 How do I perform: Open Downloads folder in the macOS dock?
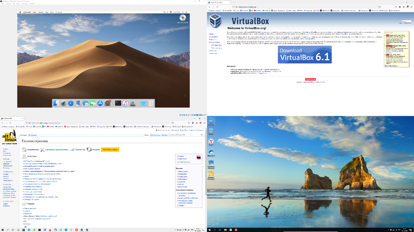pos(144,103)
